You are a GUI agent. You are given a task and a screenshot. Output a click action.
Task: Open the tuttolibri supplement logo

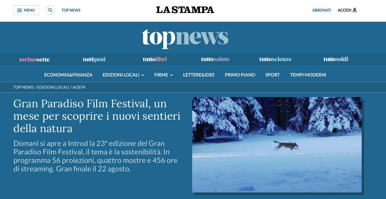(155, 59)
